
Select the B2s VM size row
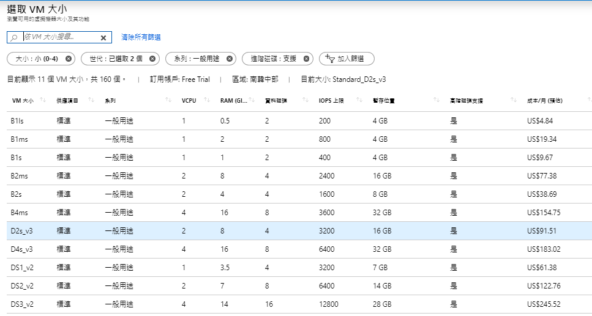click(299, 194)
